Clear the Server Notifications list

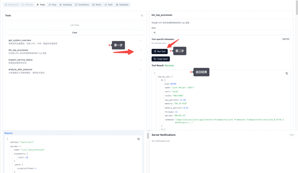pyautogui.click(x=292, y=135)
